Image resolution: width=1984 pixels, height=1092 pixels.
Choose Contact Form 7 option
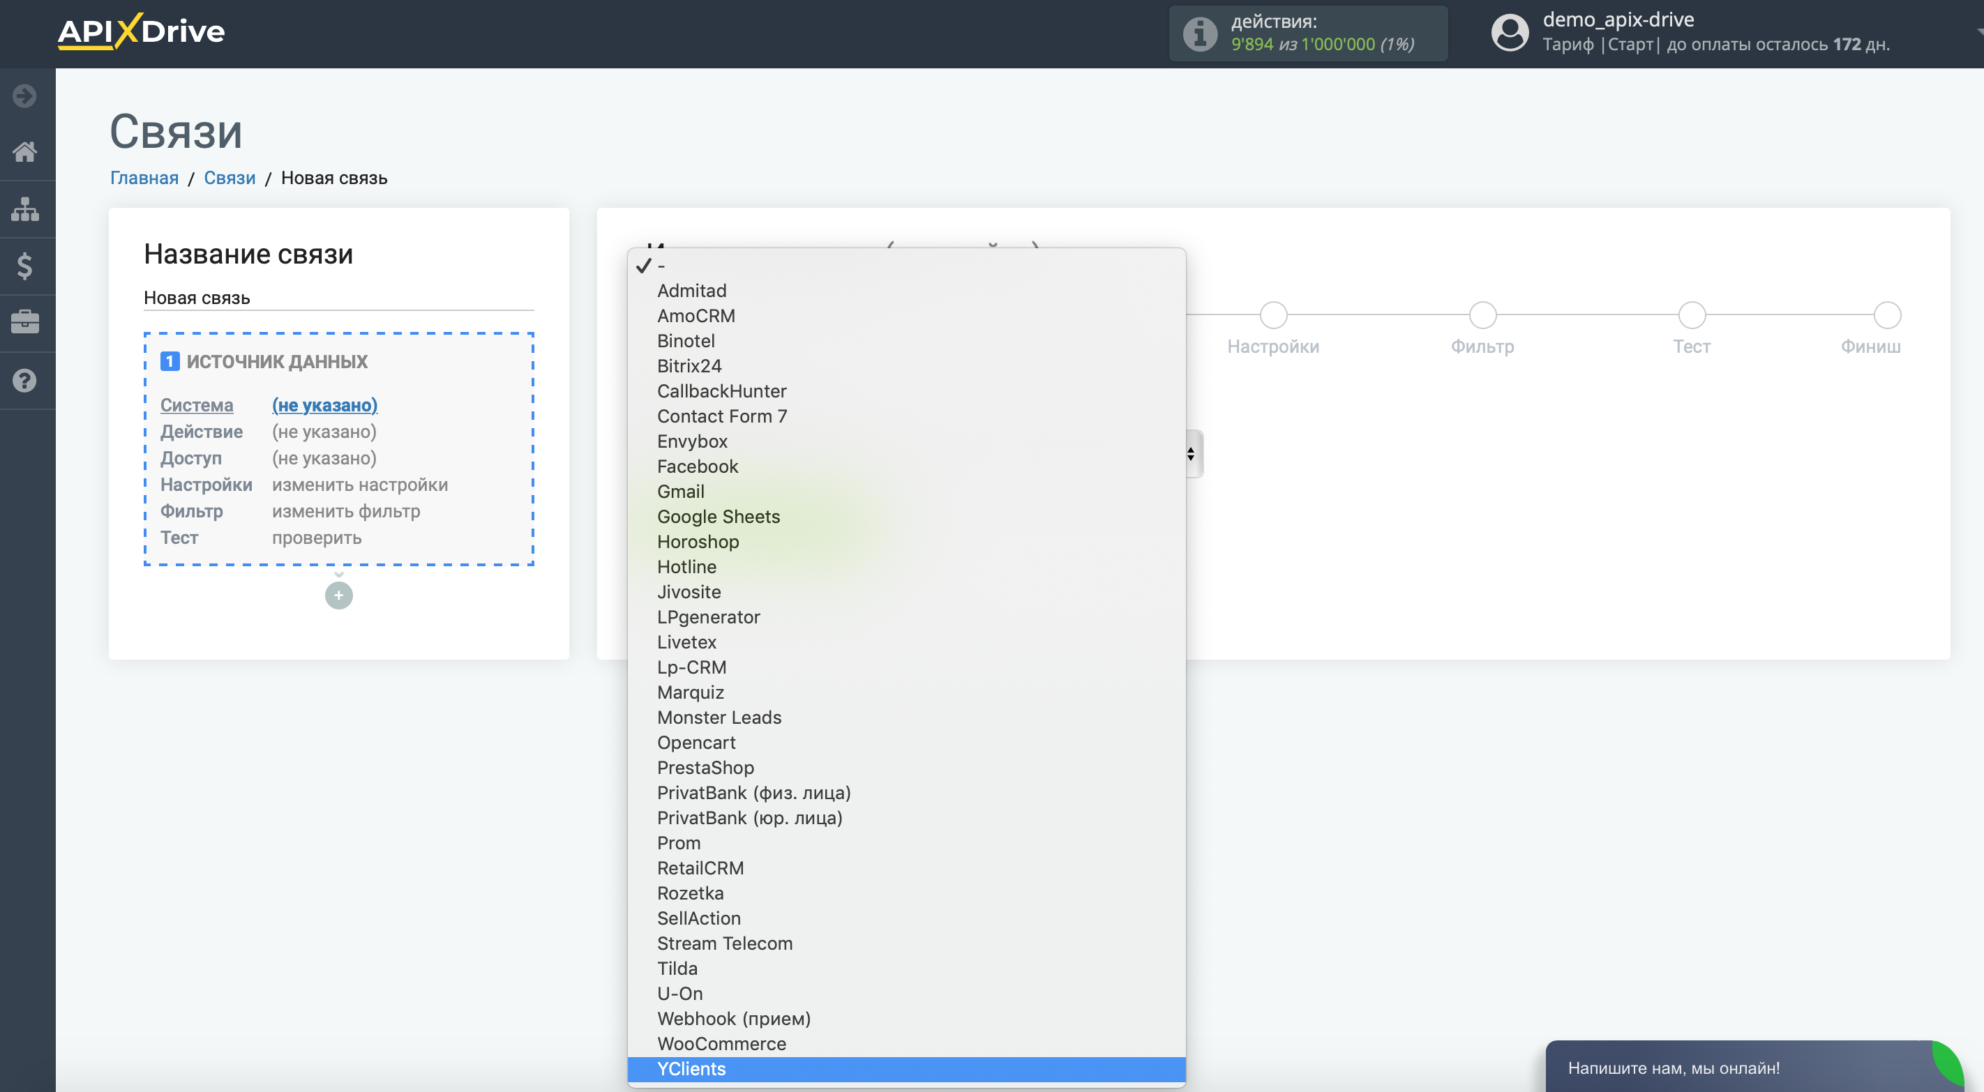pyautogui.click(x=906, y=416)
